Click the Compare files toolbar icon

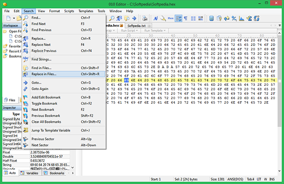(219, 18)
